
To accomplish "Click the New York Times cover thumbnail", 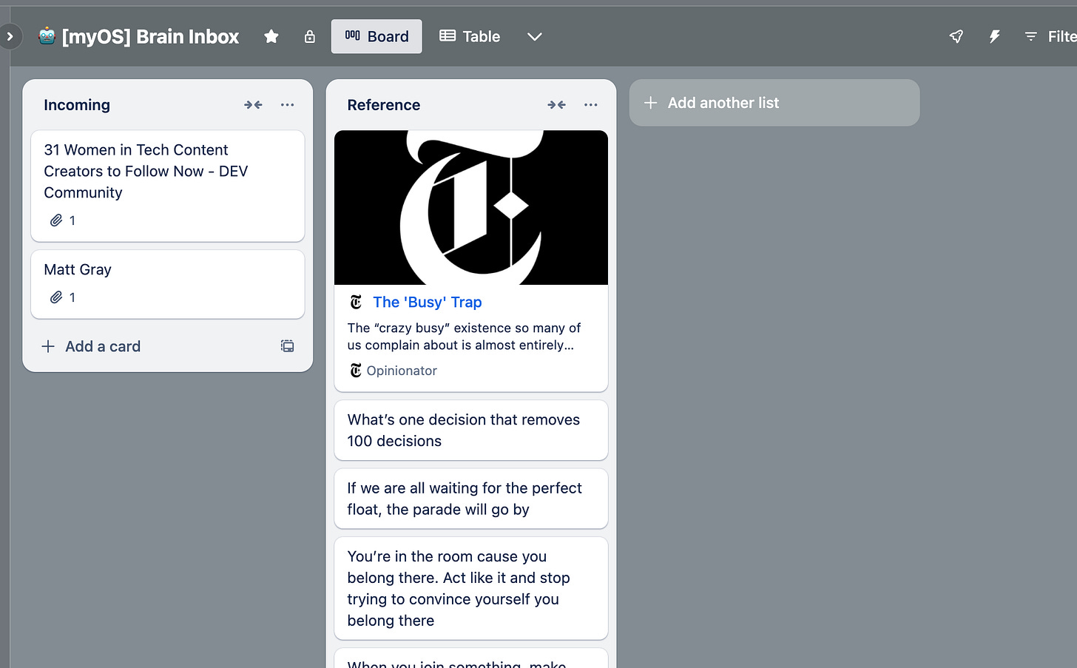I will (x=471, y=207).
